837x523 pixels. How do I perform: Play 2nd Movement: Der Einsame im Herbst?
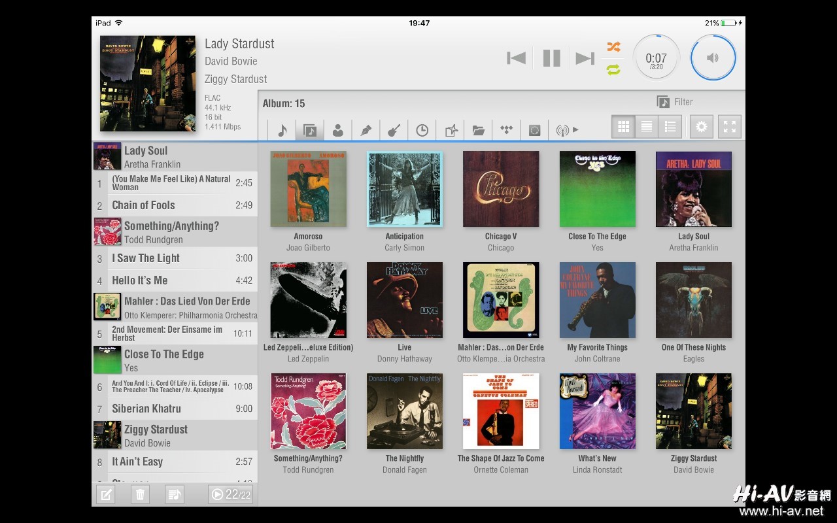point(175,333)
